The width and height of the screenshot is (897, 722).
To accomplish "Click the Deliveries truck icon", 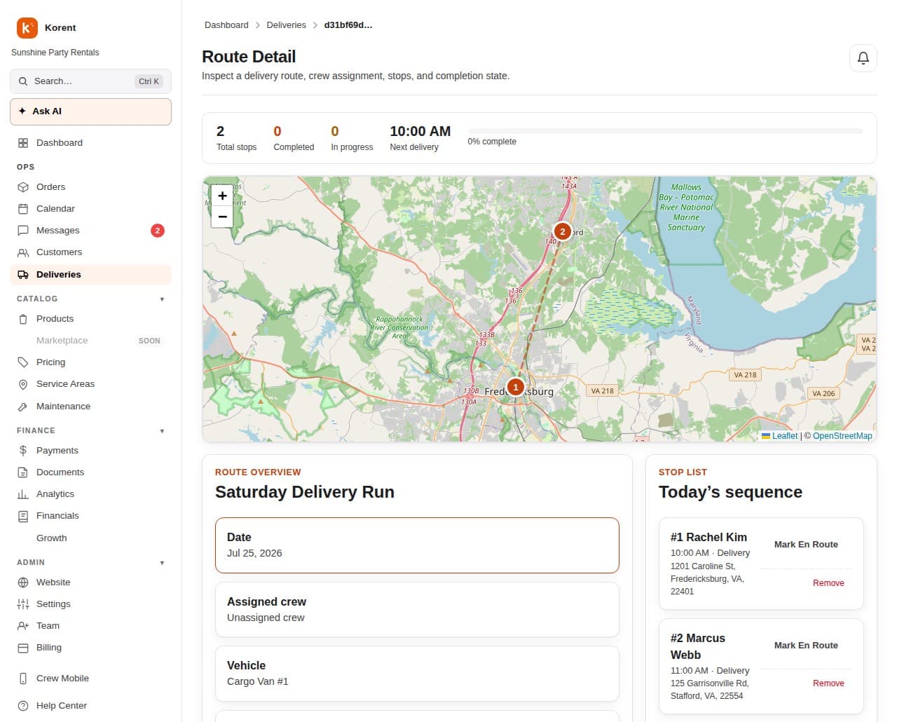I will click(x=23, y=275).
